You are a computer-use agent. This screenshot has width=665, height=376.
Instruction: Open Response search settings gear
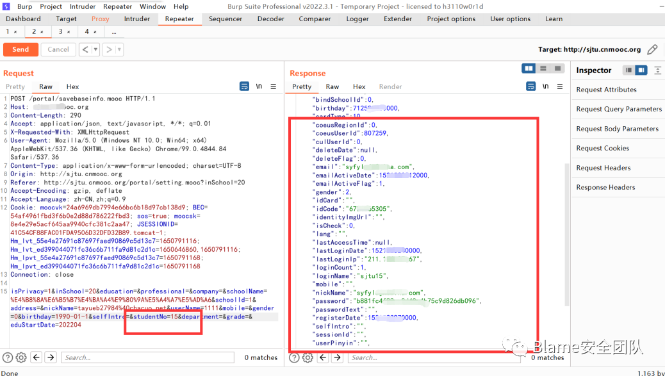coord(308,357)
